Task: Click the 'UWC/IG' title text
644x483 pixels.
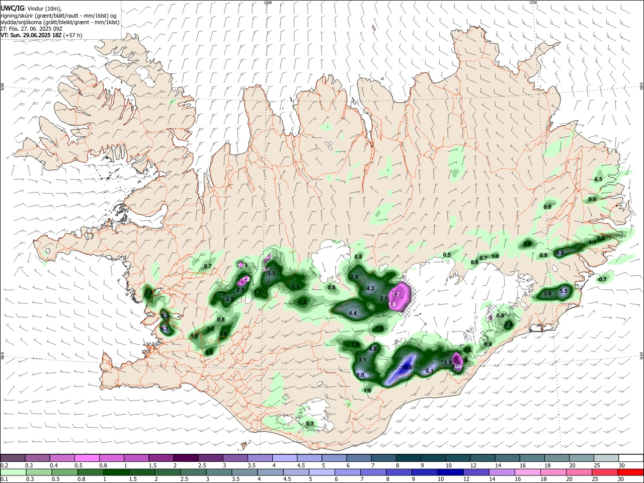Action: [x=13, y=9]
